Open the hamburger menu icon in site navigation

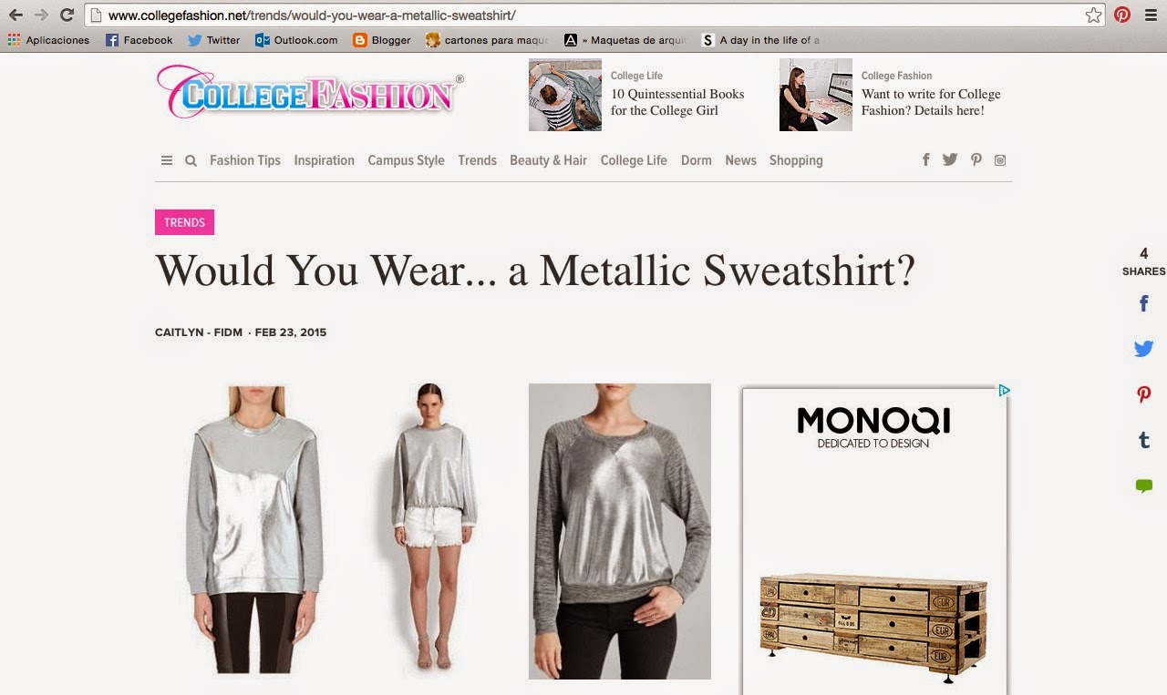pos(167,160)
